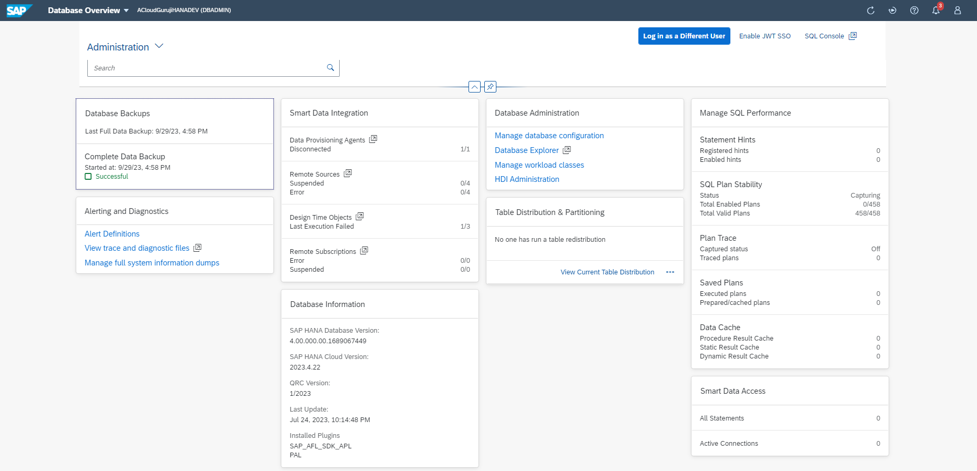Open the Manage database configuration link

[x=549, y=136]
